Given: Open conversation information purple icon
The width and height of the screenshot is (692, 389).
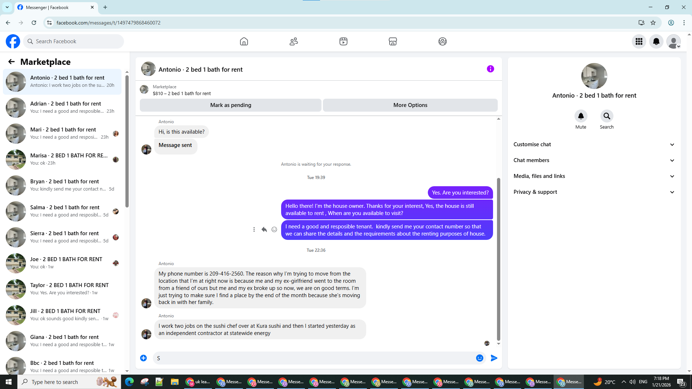Looking at the screenshot, I should [x=490, y=69].
